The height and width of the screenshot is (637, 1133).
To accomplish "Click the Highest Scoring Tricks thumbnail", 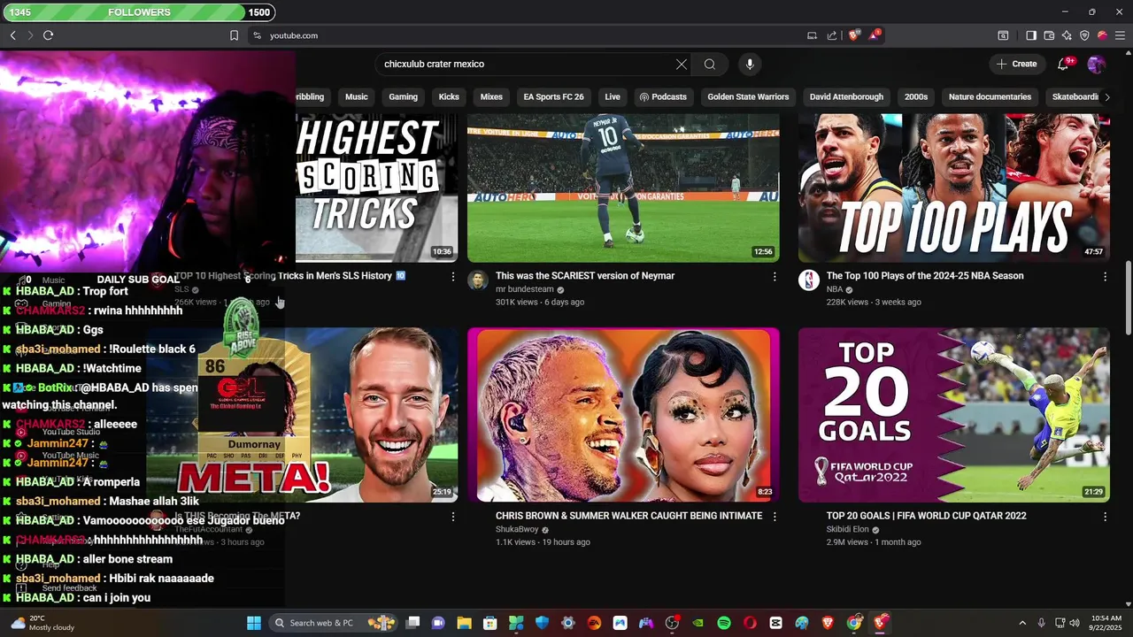I will point(377,188).
